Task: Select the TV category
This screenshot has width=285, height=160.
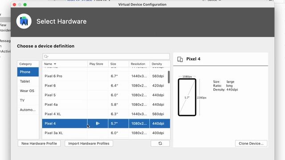Action: [x=28, y=100]
